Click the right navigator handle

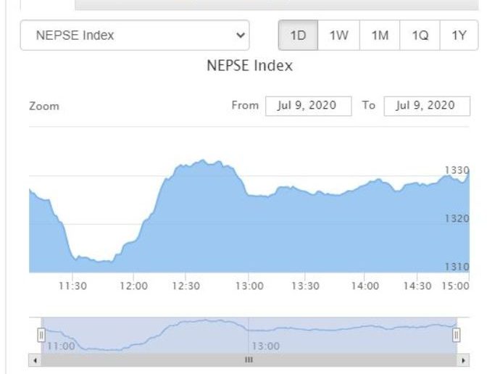(456, 335)
